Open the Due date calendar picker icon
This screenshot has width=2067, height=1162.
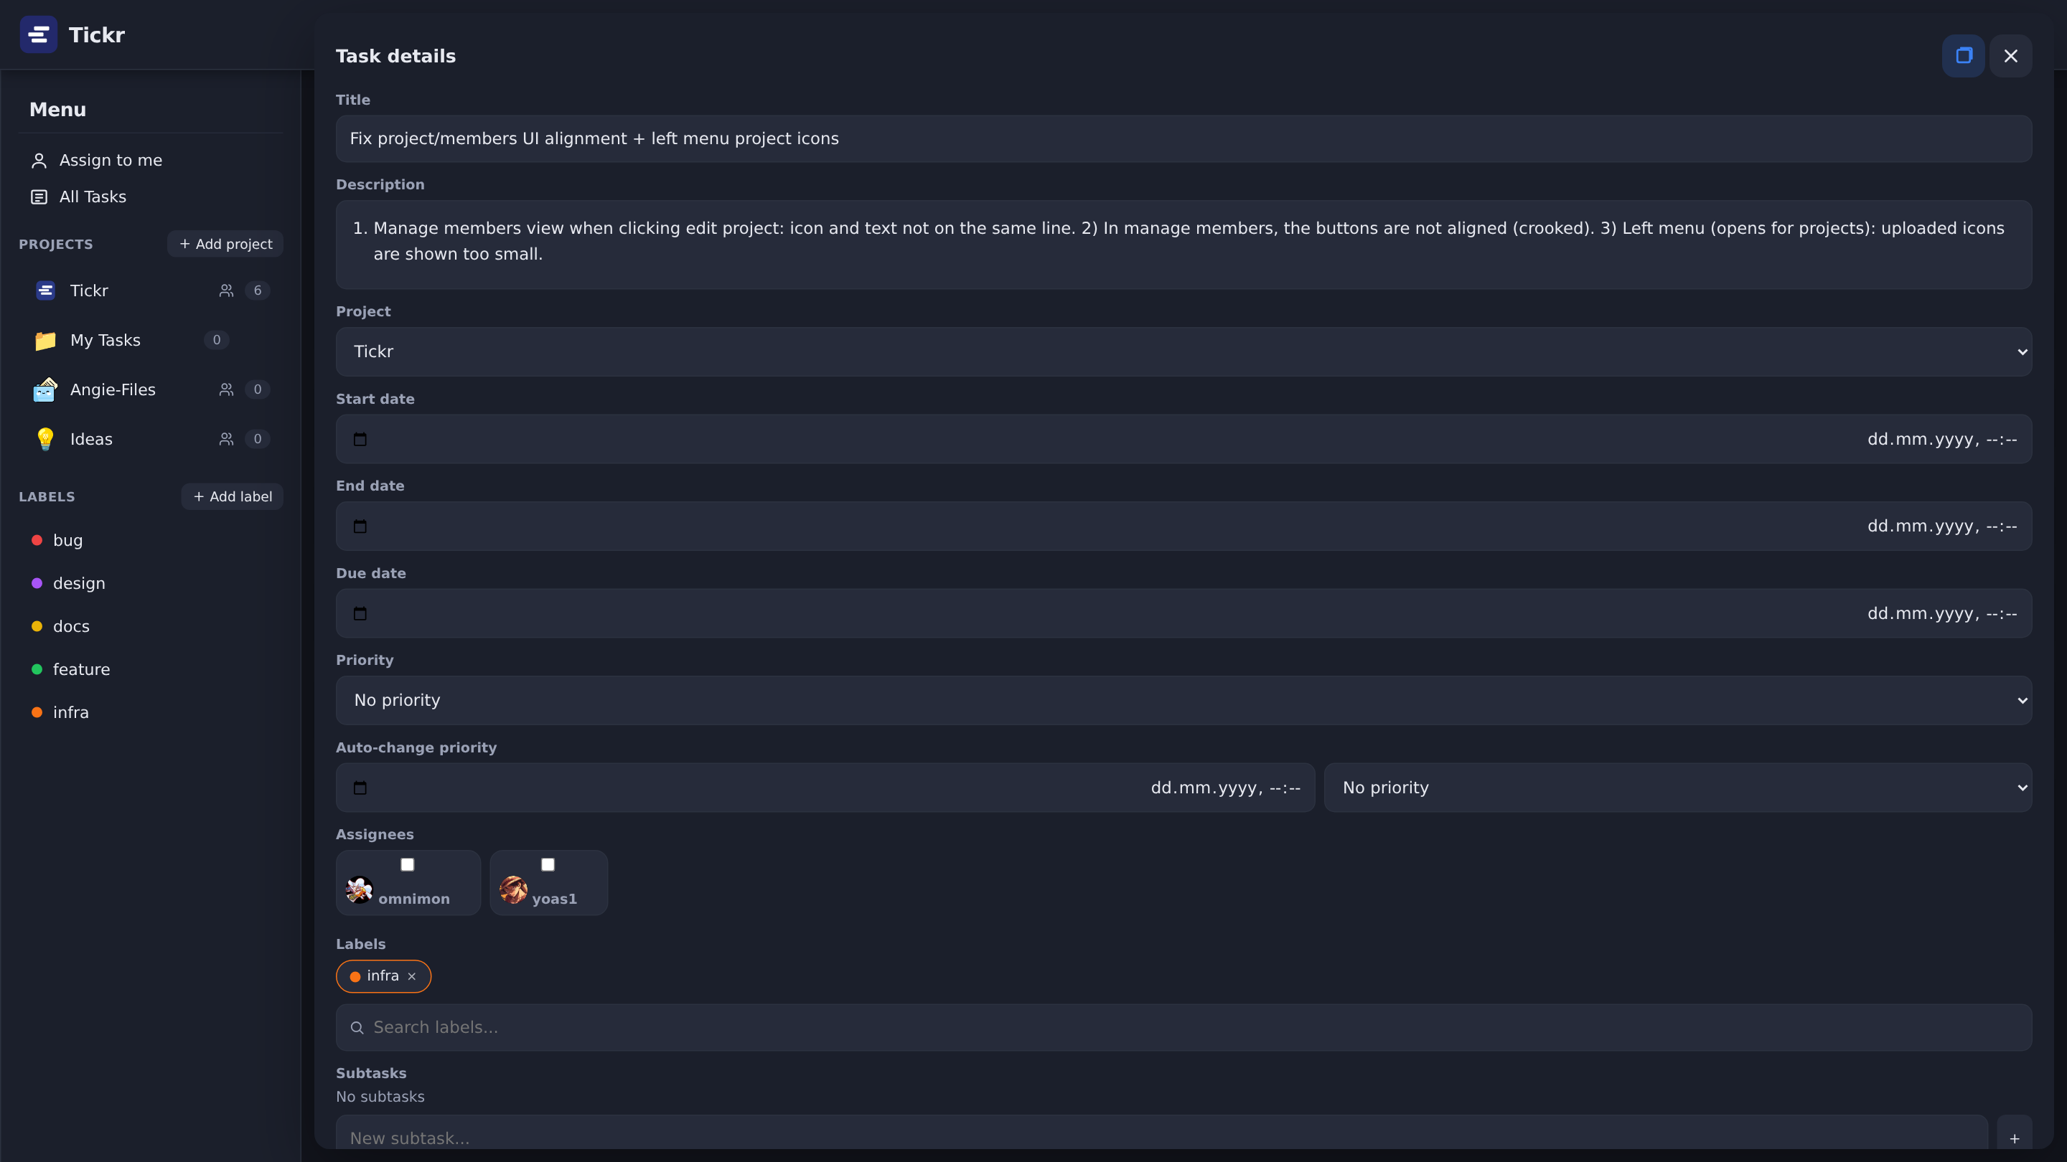coord(360,613)
